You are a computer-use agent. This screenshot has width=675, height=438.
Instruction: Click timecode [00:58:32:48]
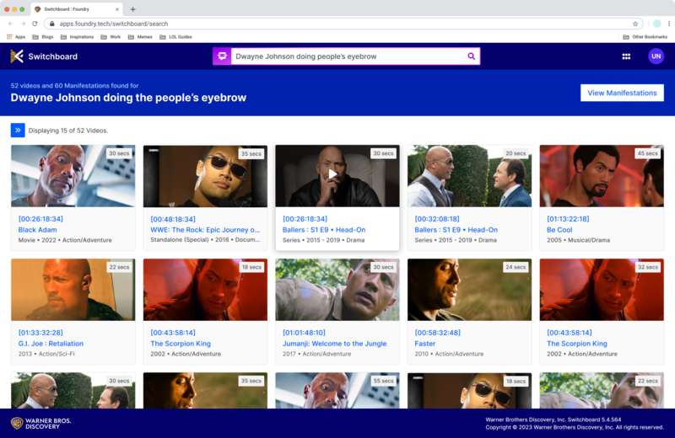click(437, 333)
